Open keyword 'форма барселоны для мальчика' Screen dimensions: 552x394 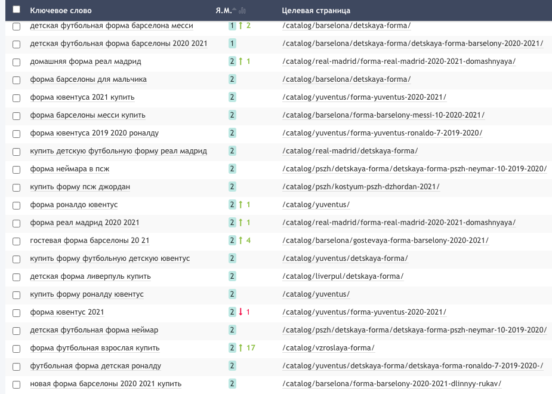pyautogui.click(x=88, y=79)
